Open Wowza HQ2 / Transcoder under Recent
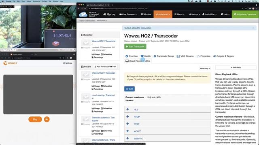Viewport: 259px width, 145px height. 104,74
